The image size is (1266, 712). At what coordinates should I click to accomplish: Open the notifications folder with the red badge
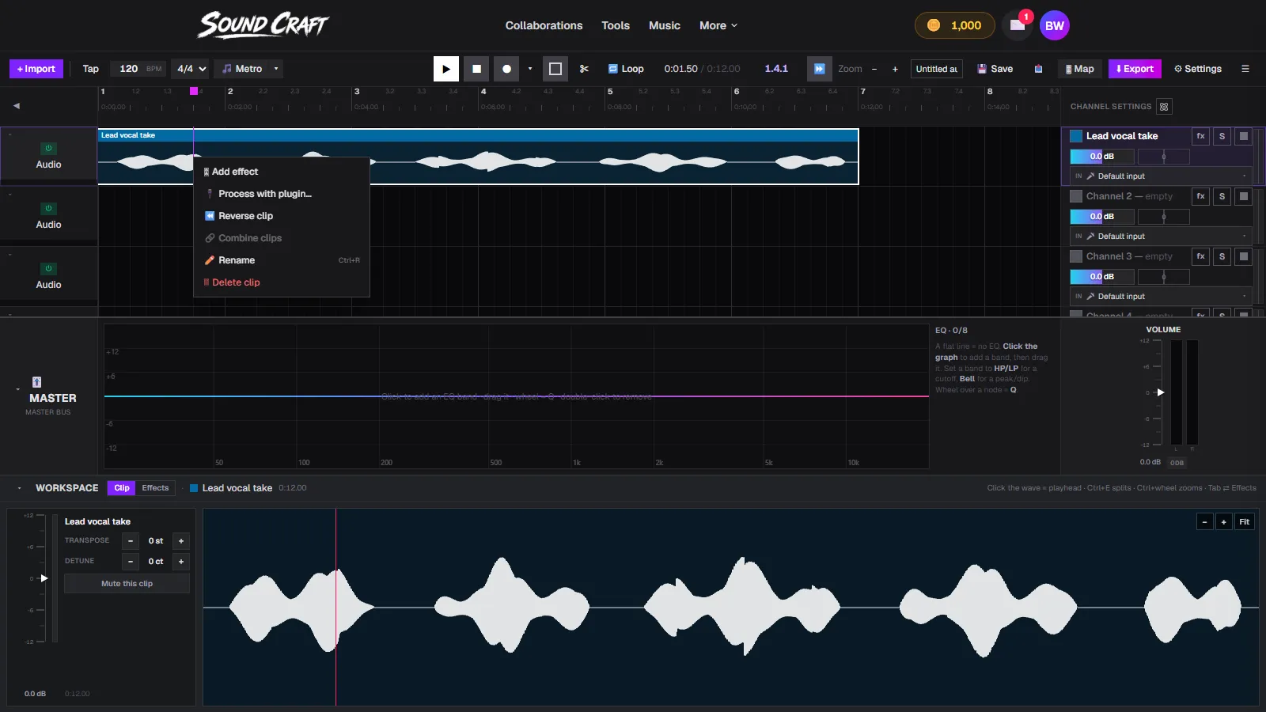click(1018, 25)
